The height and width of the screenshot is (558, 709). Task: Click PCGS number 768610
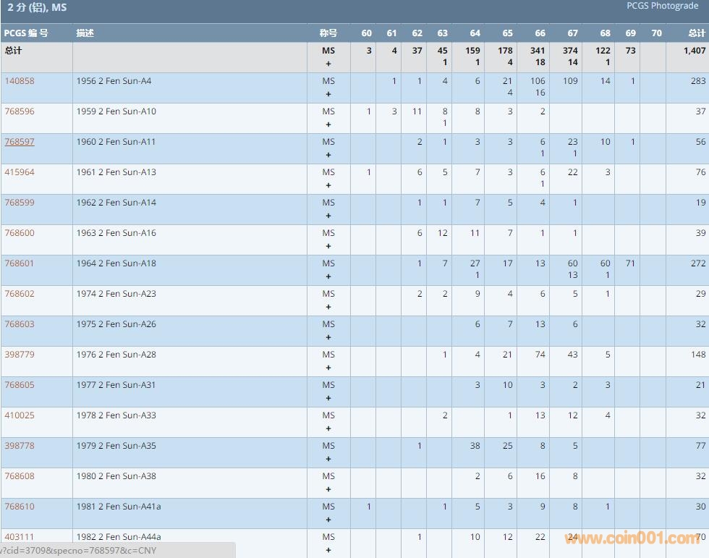click(20, 507)
